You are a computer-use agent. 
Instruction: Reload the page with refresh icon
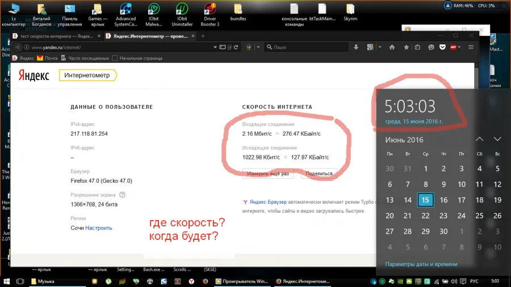(x=236, y=47)
